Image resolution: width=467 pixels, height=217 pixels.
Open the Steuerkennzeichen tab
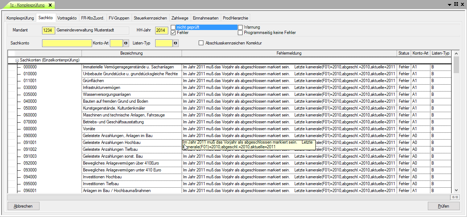pos(150,18)
